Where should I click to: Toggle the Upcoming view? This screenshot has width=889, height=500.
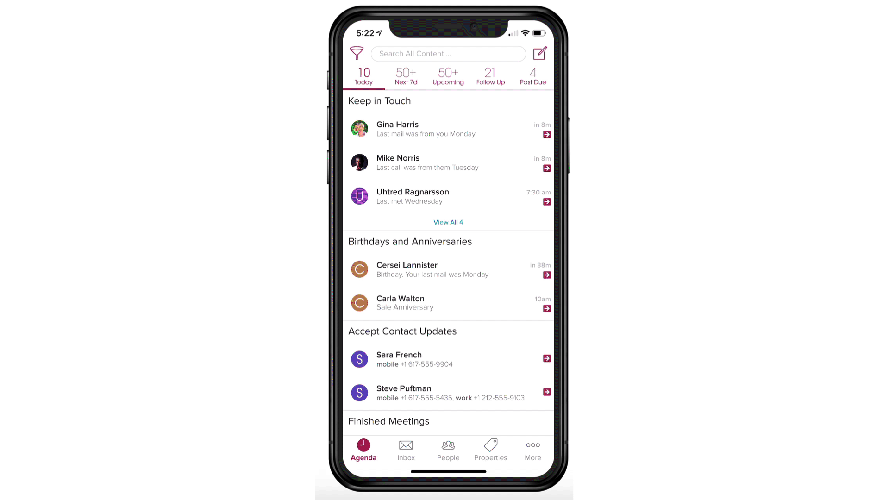coord(448,76)
